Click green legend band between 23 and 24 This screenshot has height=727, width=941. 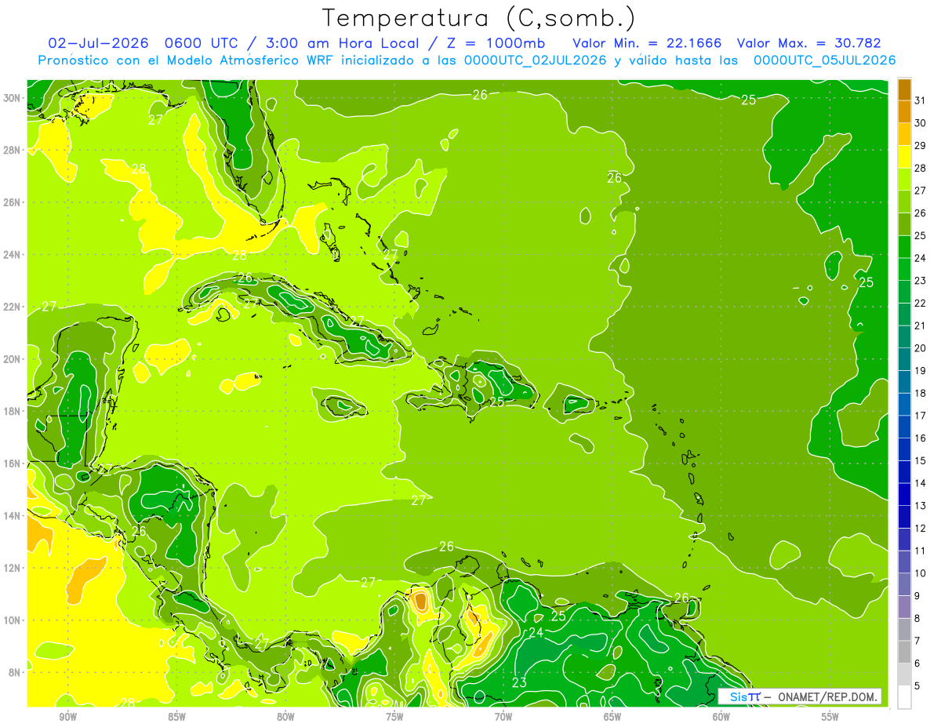pyautogui.click(x=904, y=269)
